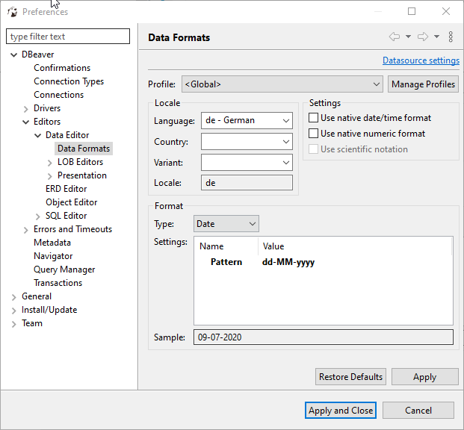Expand the General tree node

(13, 297)
